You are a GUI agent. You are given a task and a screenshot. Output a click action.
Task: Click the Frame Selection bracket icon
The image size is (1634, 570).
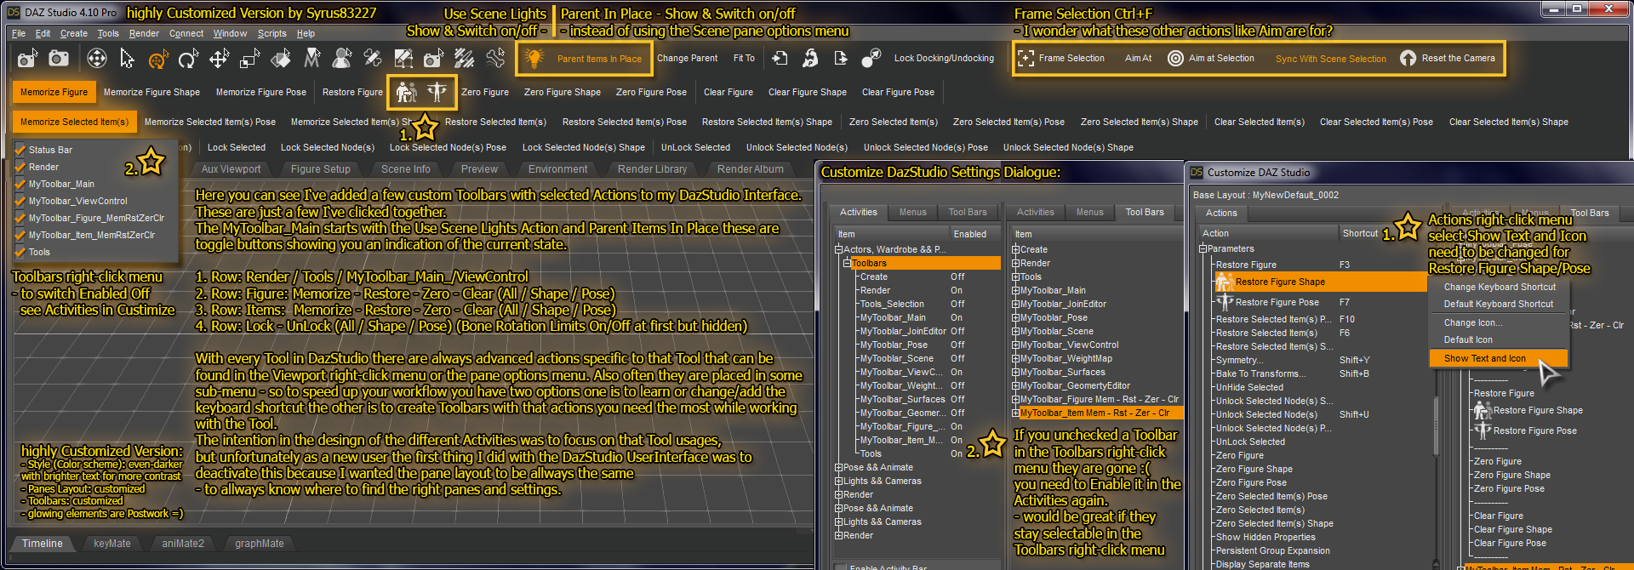click(1026, 59)
